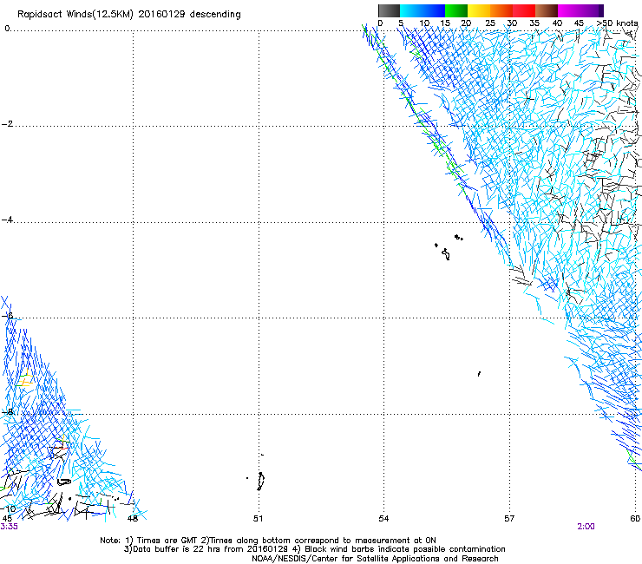Screen dimensions: 642x564
Task: Click the longitude label '45'
Action: [7, 519]
